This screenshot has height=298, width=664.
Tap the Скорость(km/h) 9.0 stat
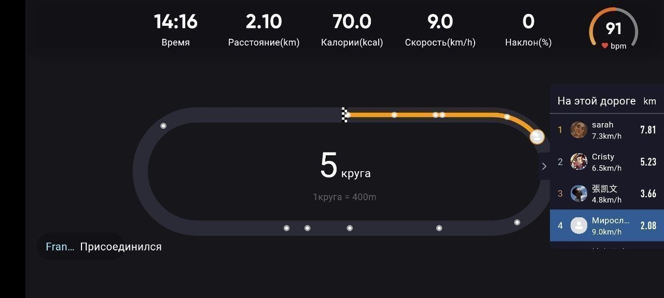pyautogui.click(x=440, y=29)
